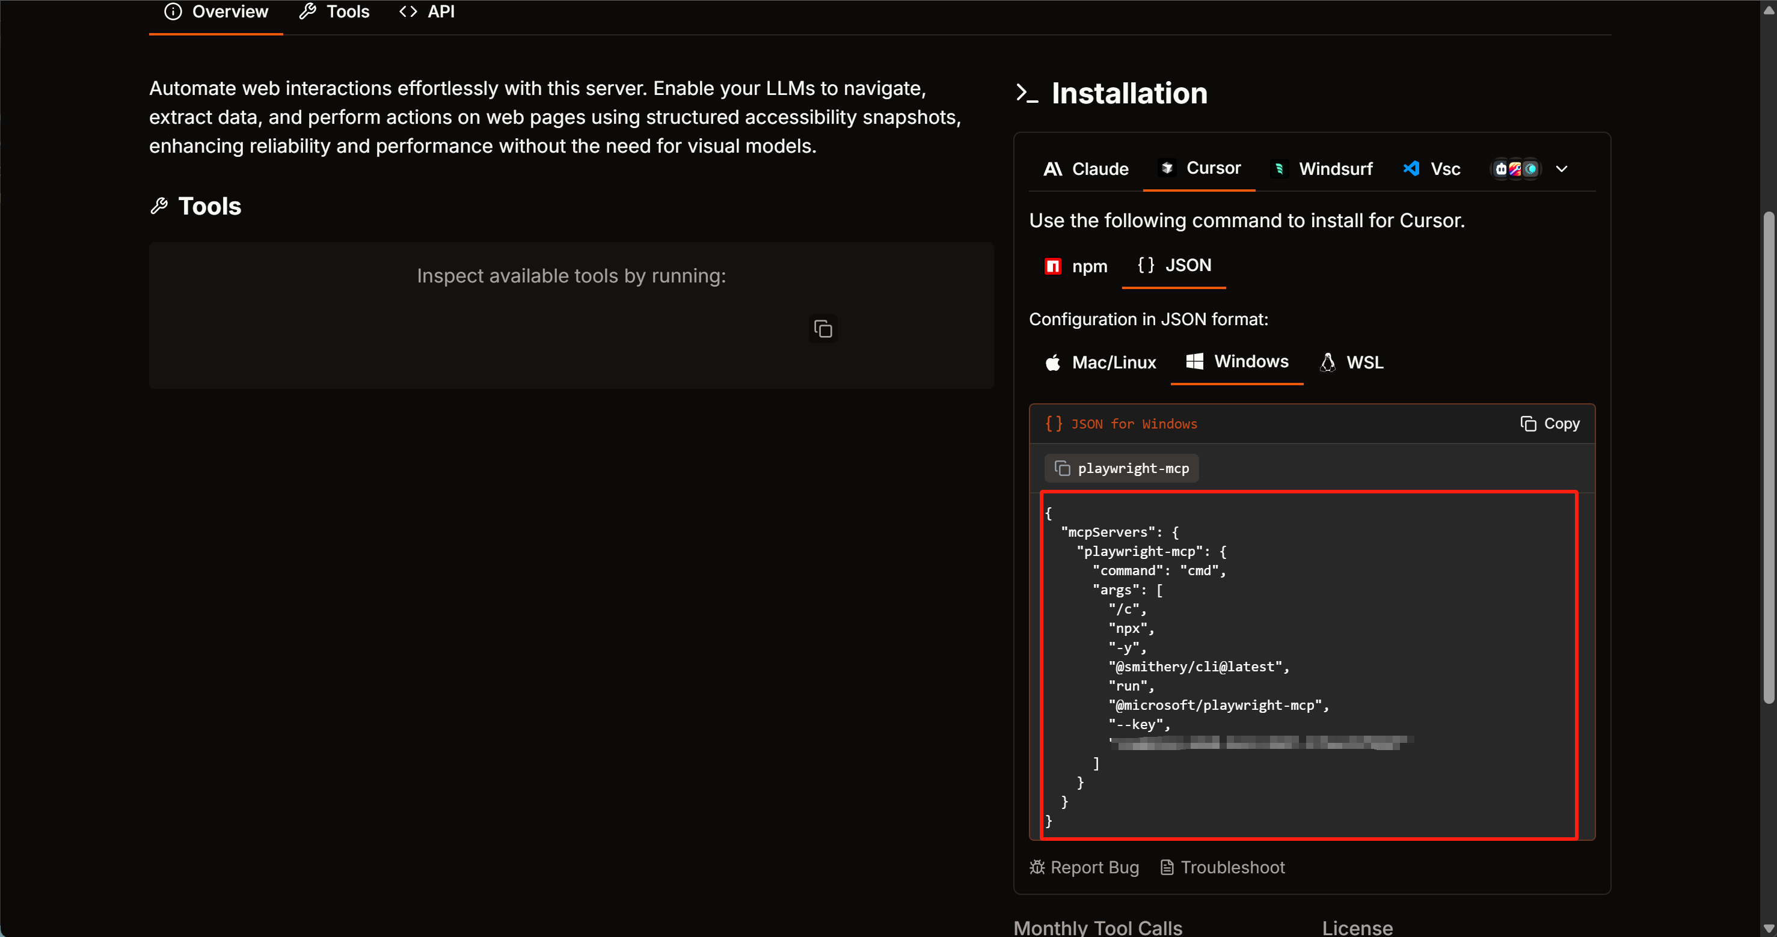Click the scrollbar down arrow
This screenshot has width=1777, height=937.
pyautogui.click(x=1768, y=929)
